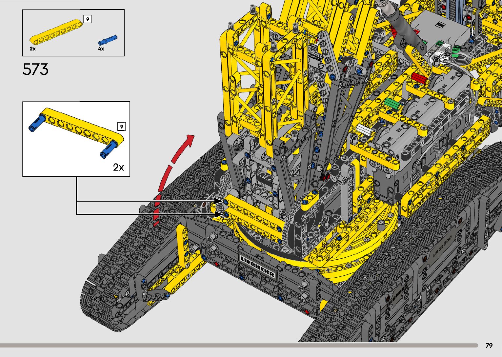Viewport: 502px width, 357px height.
Task: Click the blue pin in the parts list
Action: click(x=108, y=40)
